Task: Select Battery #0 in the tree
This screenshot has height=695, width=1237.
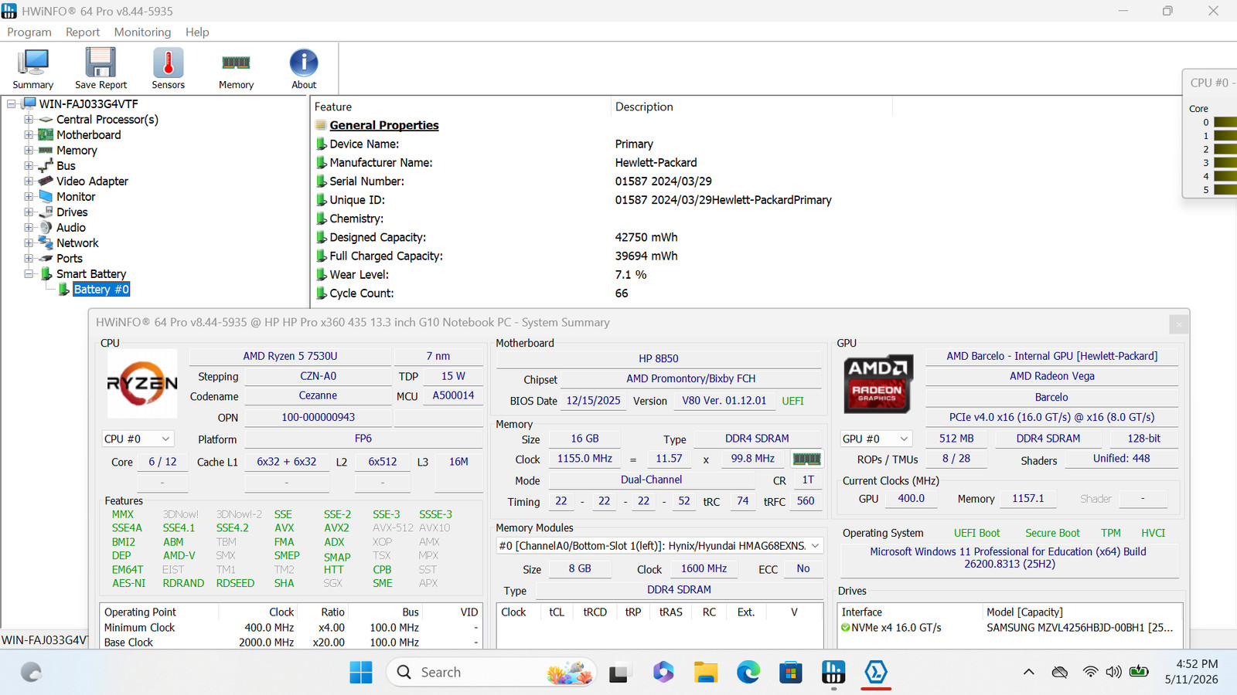Action: [x=101, y=290]
